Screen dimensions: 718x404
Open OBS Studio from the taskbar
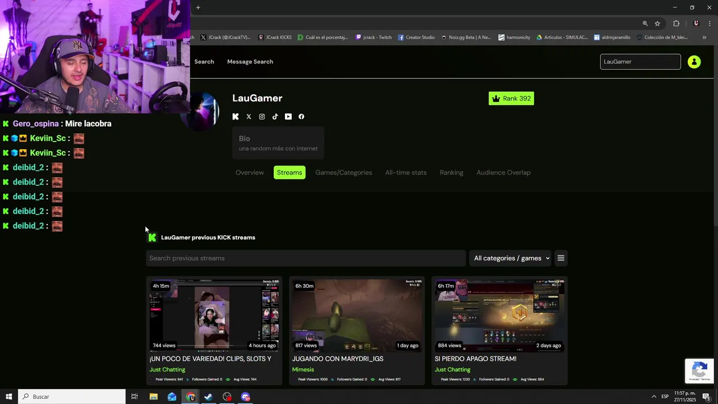coord(227,397)
